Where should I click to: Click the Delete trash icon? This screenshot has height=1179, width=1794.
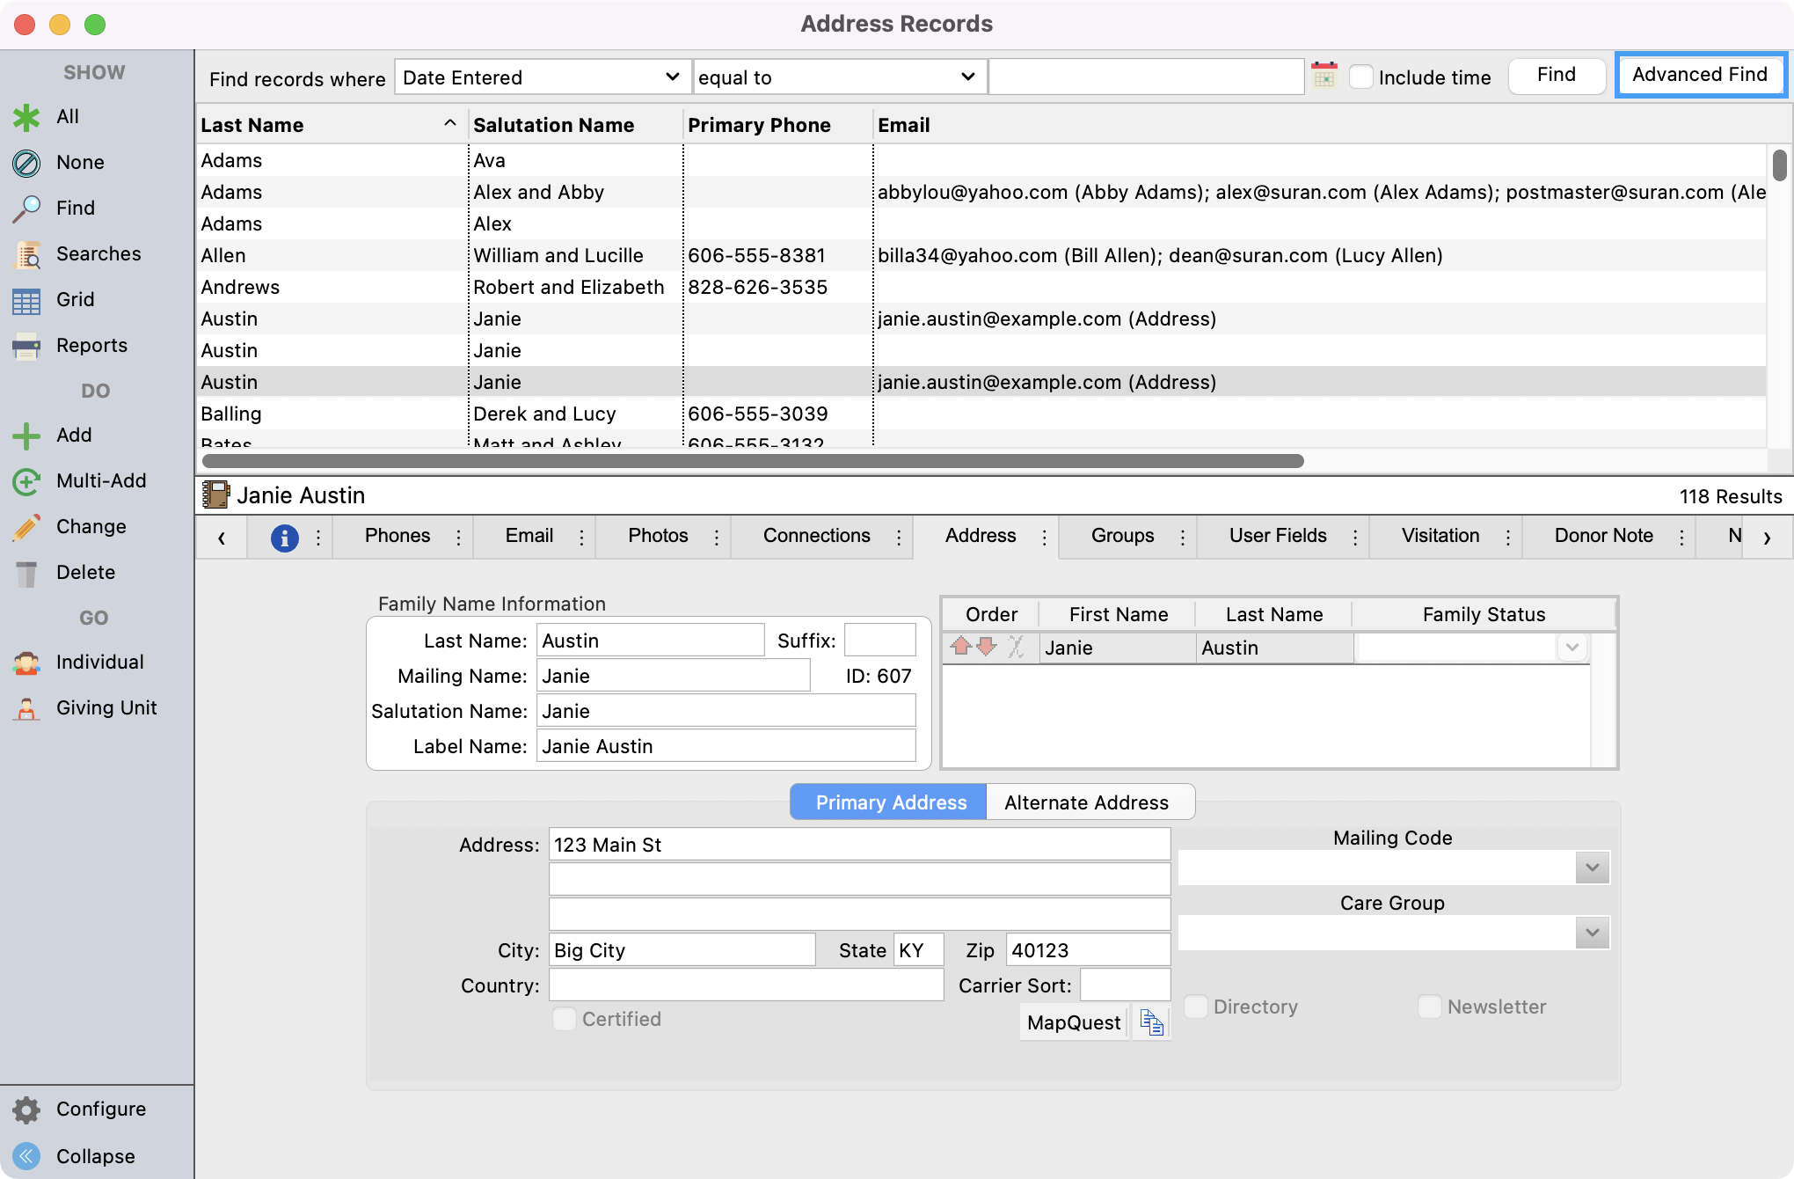26,573
